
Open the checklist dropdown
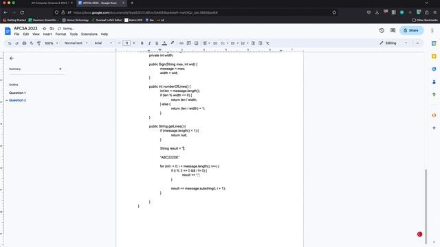click(x=224, y=43)
